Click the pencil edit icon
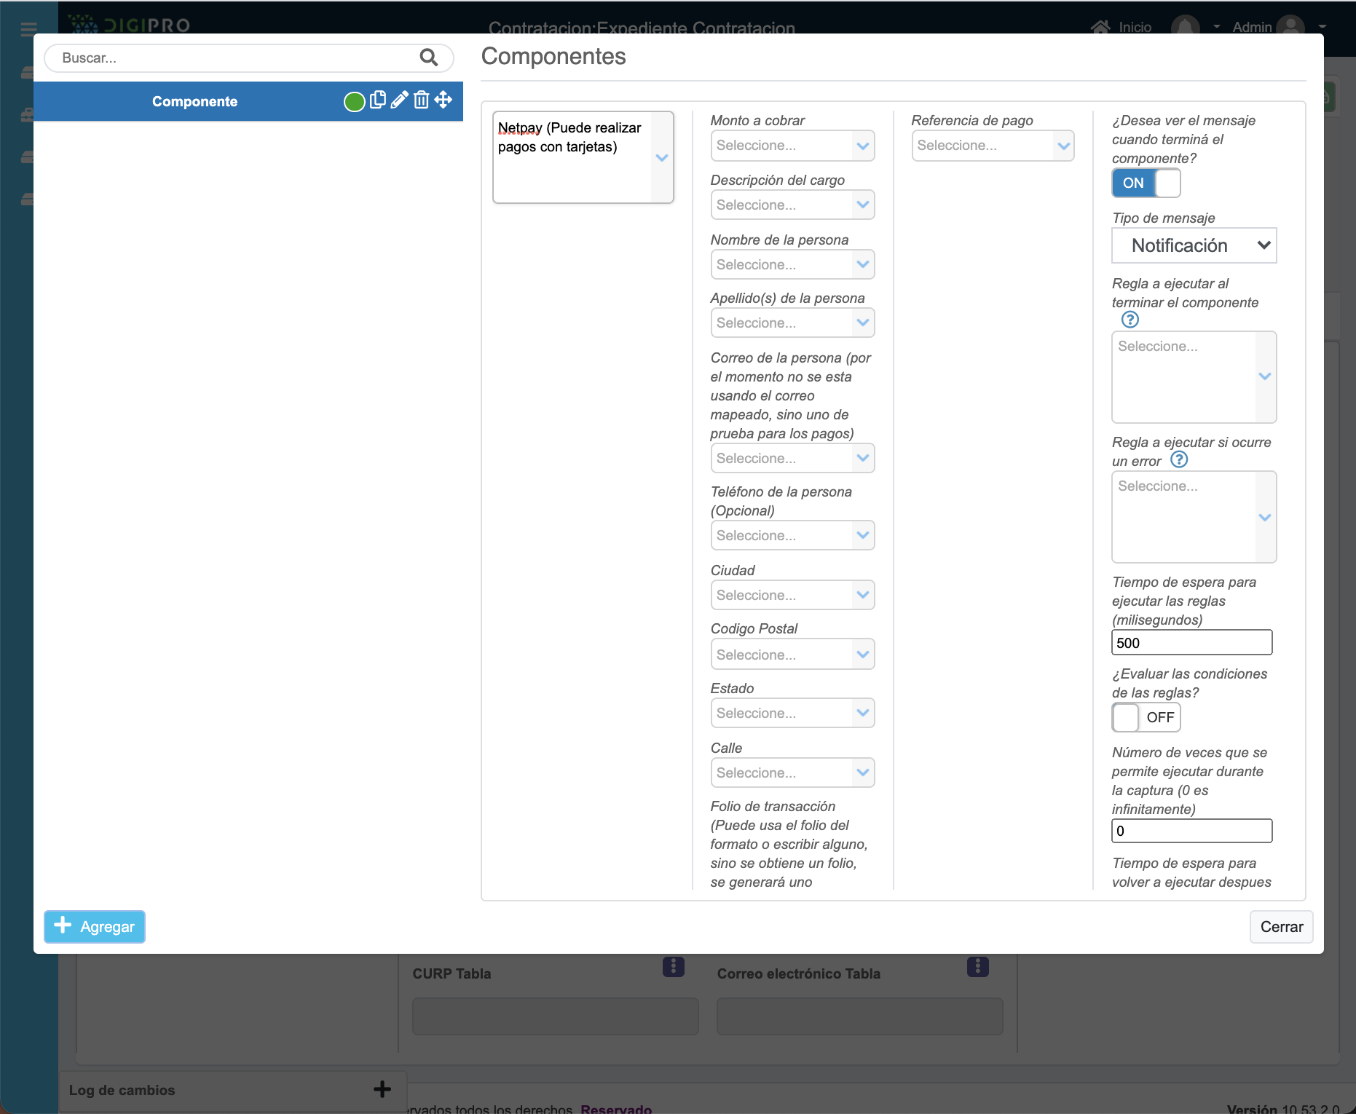The width and height of the screenshot is (1356, 1114). tap(399, 100)
